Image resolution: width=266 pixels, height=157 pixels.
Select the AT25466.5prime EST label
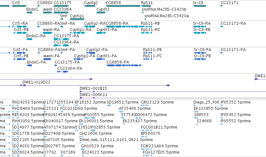tap(135, 109)
